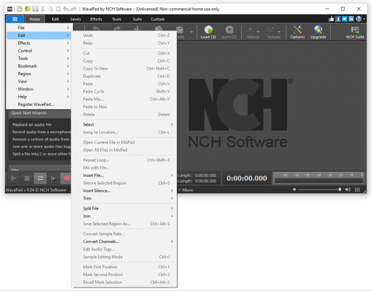Click the Stop button

coord(27,178)
